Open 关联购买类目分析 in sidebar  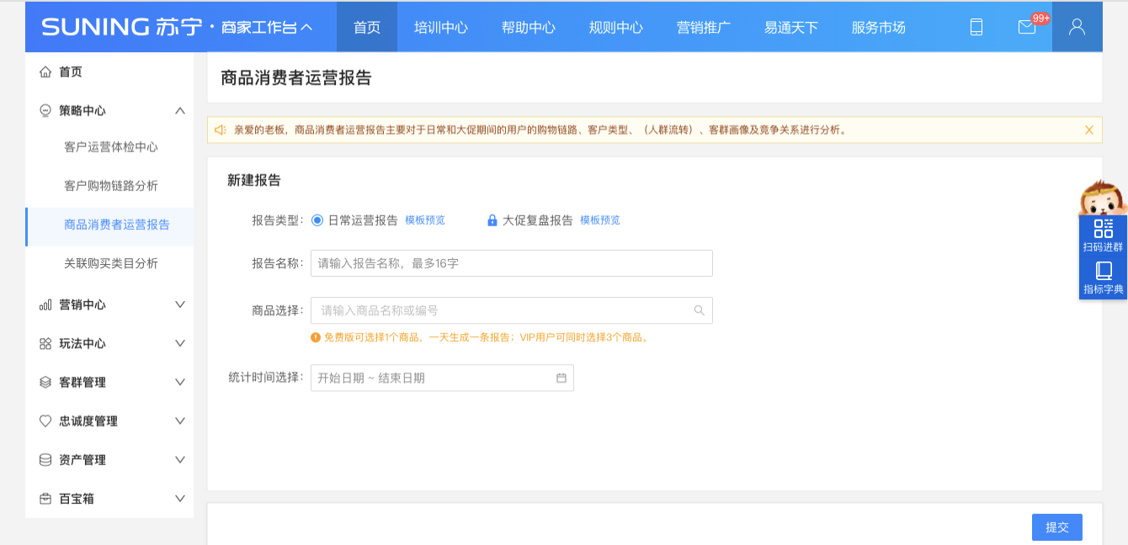pyautogui.click(x=110, y=263)
